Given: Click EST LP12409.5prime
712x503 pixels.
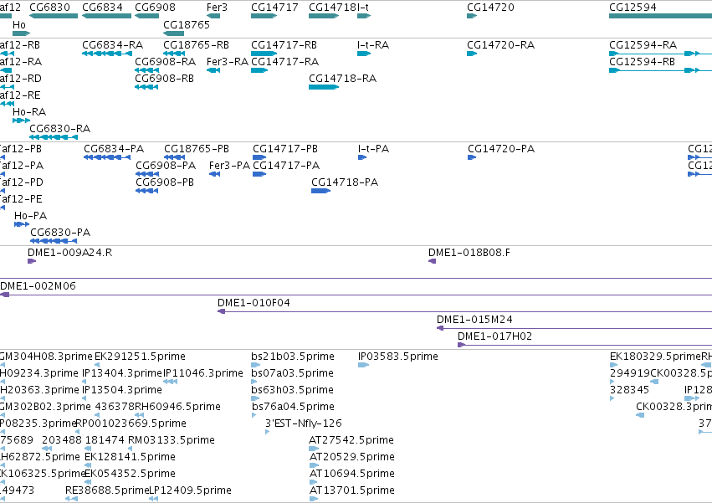Looking at the screenshot, I should pyautogui.click(x=154, y=499).
